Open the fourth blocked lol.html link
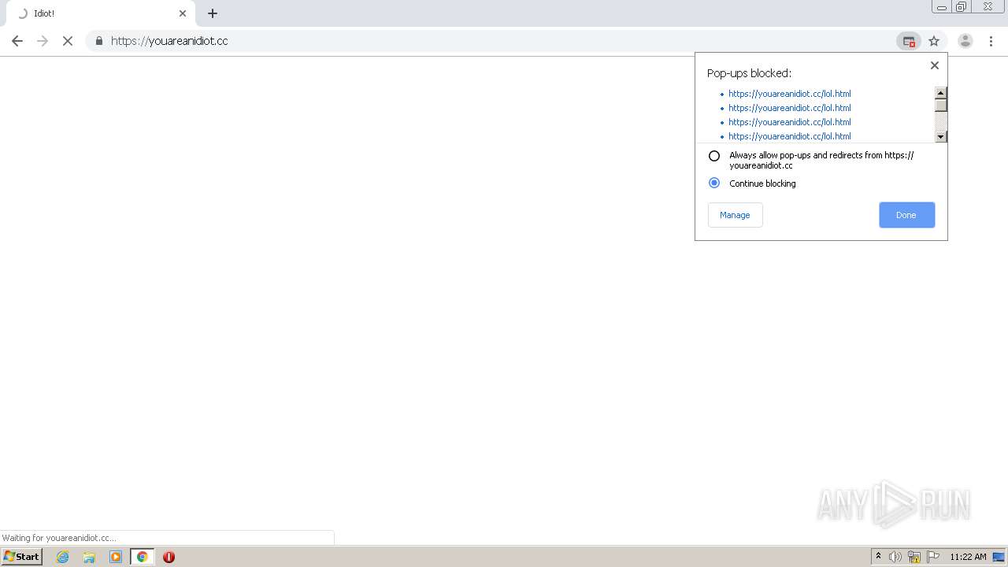Viewport: 1008px width, 567px height. tap(789, 136)
